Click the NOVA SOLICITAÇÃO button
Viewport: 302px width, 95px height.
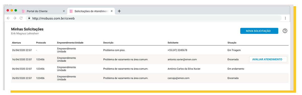coord(259,31)
